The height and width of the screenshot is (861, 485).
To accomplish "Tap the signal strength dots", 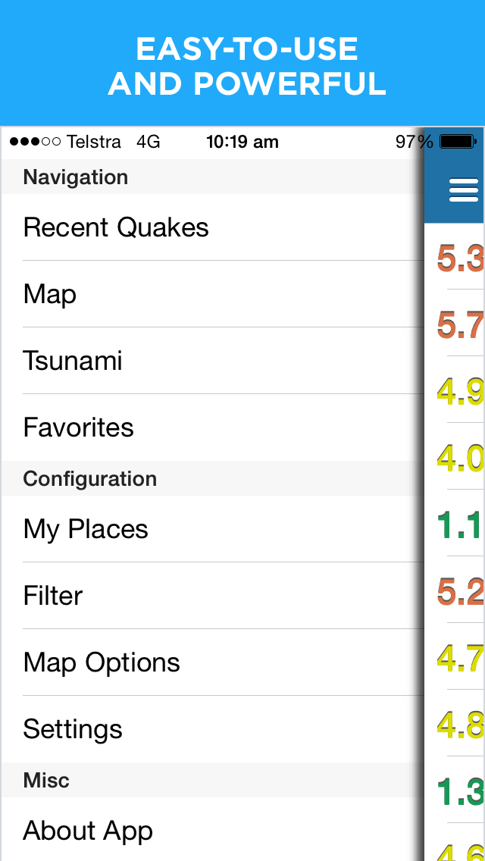I will [x=35, y=142].
